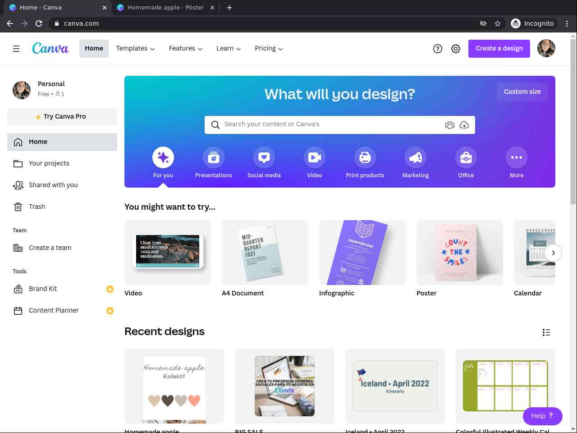This screenshot has width=577, height=433.
Task: Open a new browser tab
Action: [229, 8]
